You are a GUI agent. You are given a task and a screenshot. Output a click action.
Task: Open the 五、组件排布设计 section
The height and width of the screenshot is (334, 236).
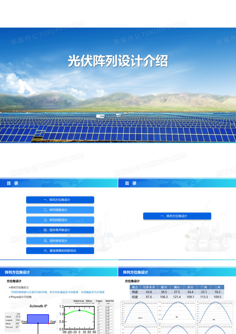(x=60, y=241)
